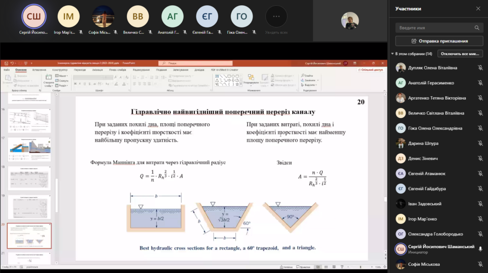Screen dimensions: 488x273
Task: Toggle microphone for Дарина Шпура
Action: [480, 143]
